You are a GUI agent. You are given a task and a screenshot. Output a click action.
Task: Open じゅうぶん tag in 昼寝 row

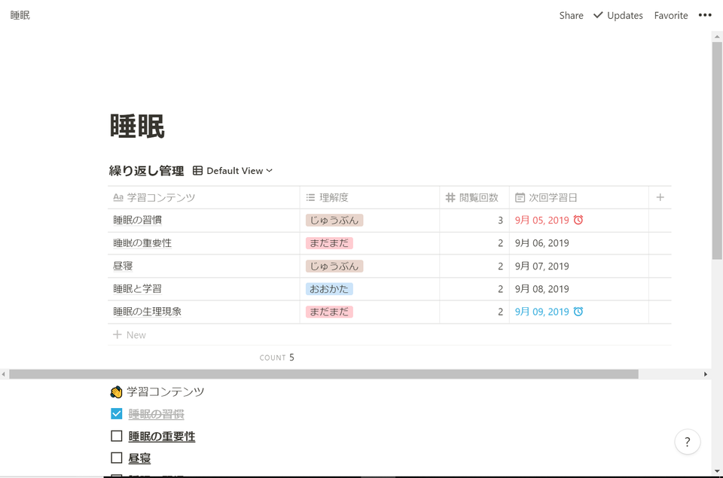point(334,266)
